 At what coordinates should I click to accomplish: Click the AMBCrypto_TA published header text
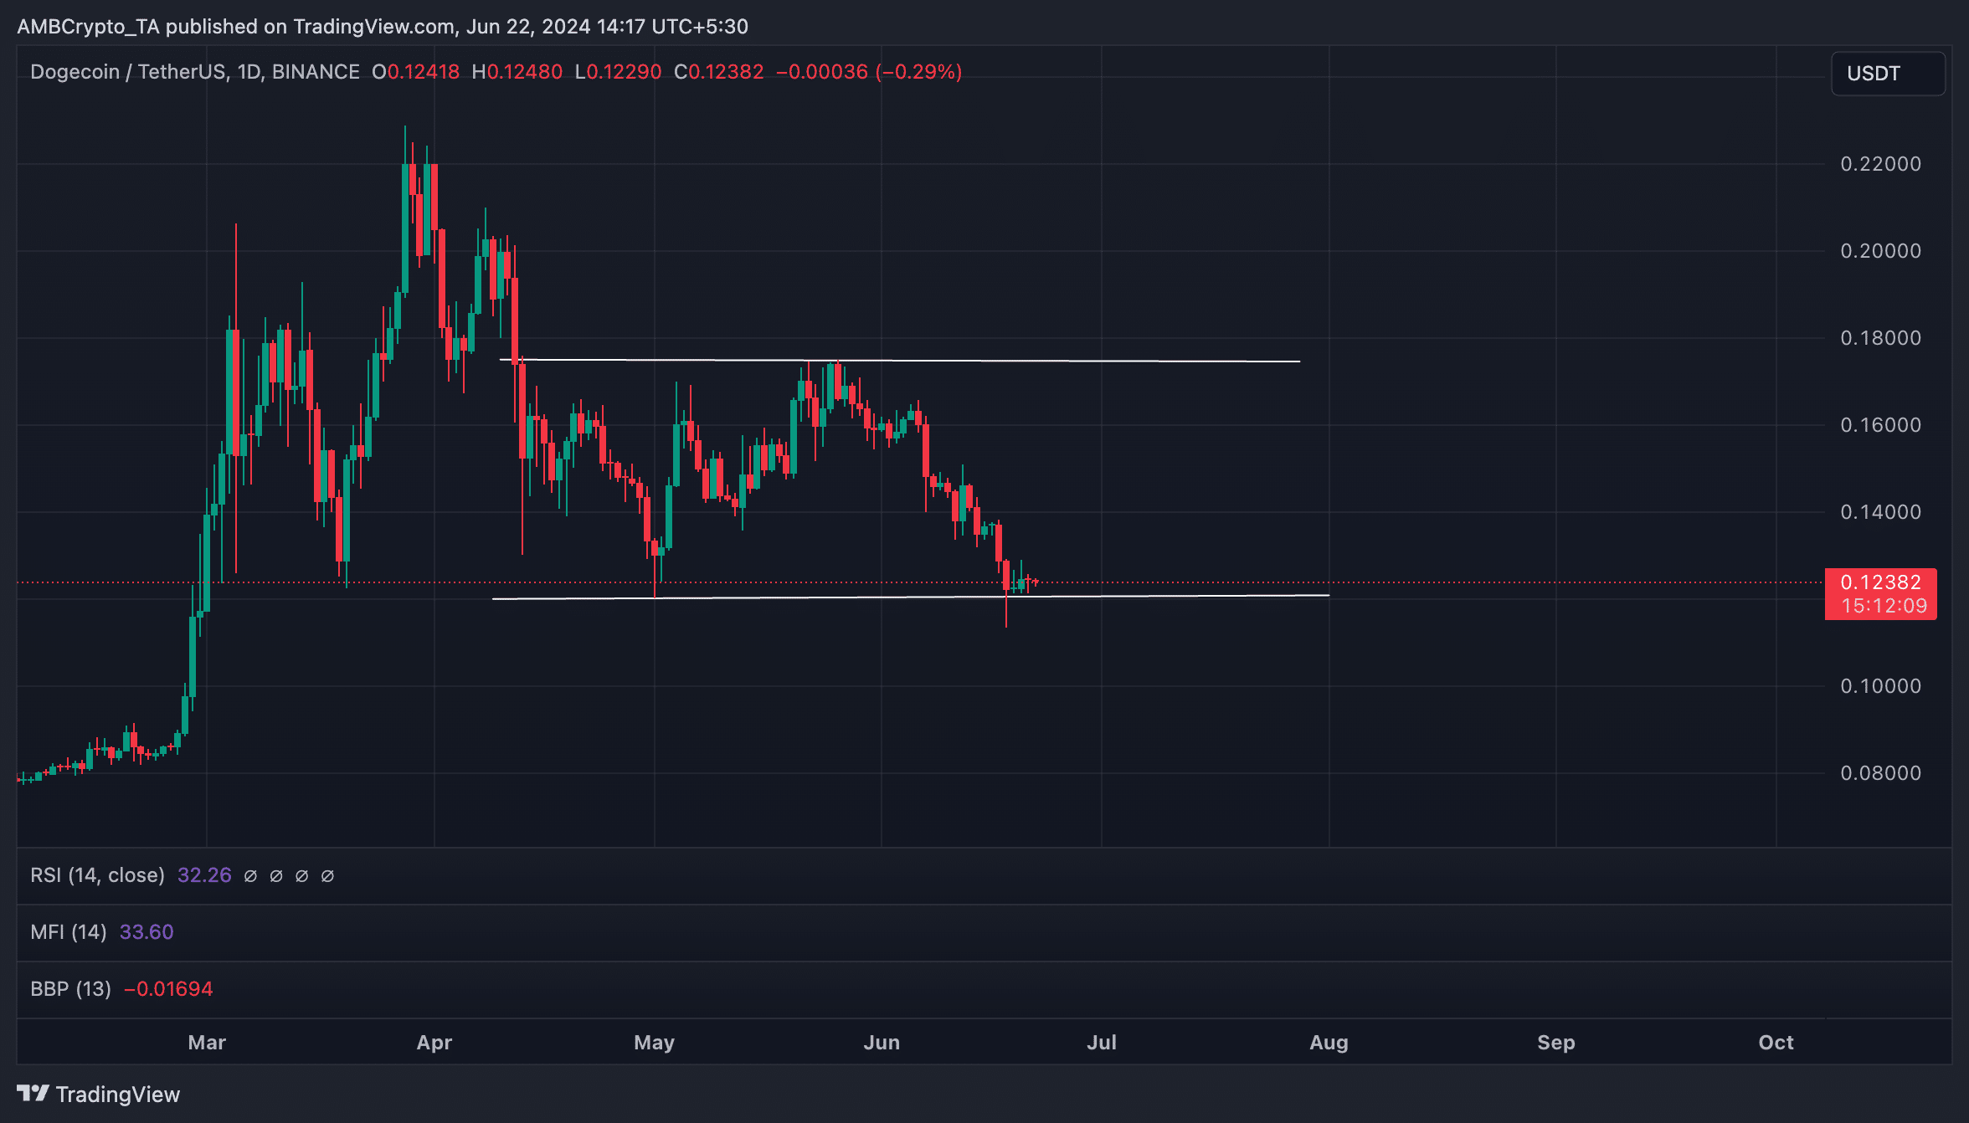coord(383,27)
